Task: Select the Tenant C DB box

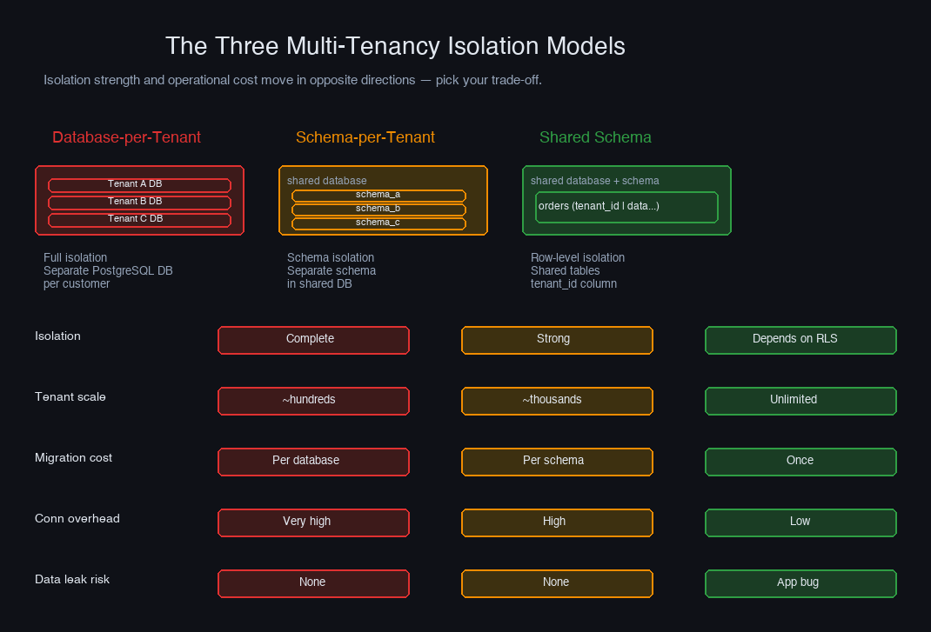Action: [x=139, y=219]
